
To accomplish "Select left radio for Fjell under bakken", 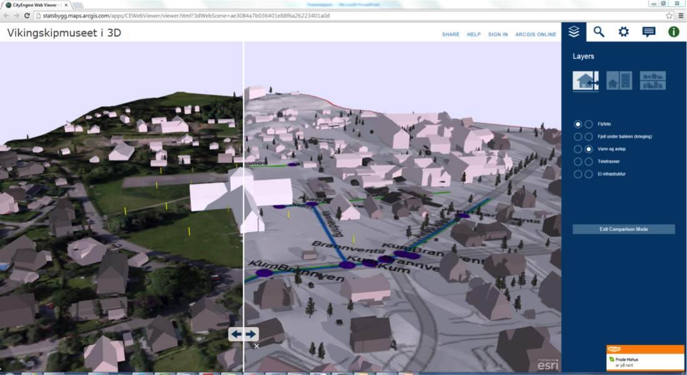I will click(578, 137).
